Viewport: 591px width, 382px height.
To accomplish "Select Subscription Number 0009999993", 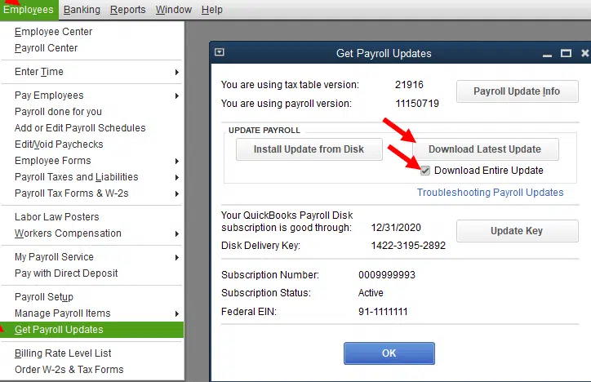I will [x=387, y=275].
